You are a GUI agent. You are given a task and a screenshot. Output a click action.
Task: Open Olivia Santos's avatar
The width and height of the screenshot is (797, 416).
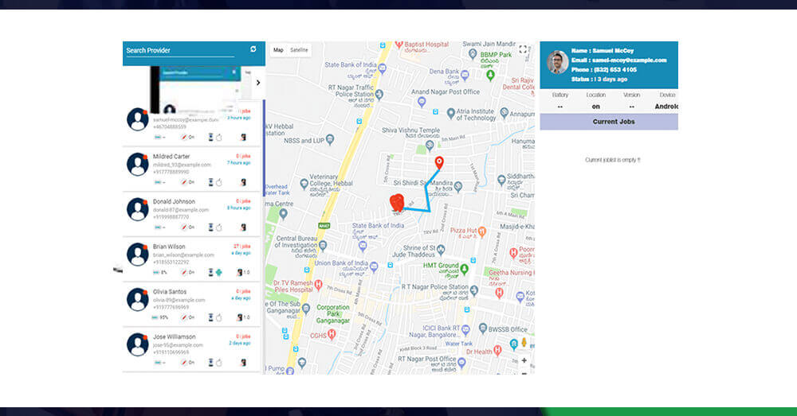coord(138,299)
